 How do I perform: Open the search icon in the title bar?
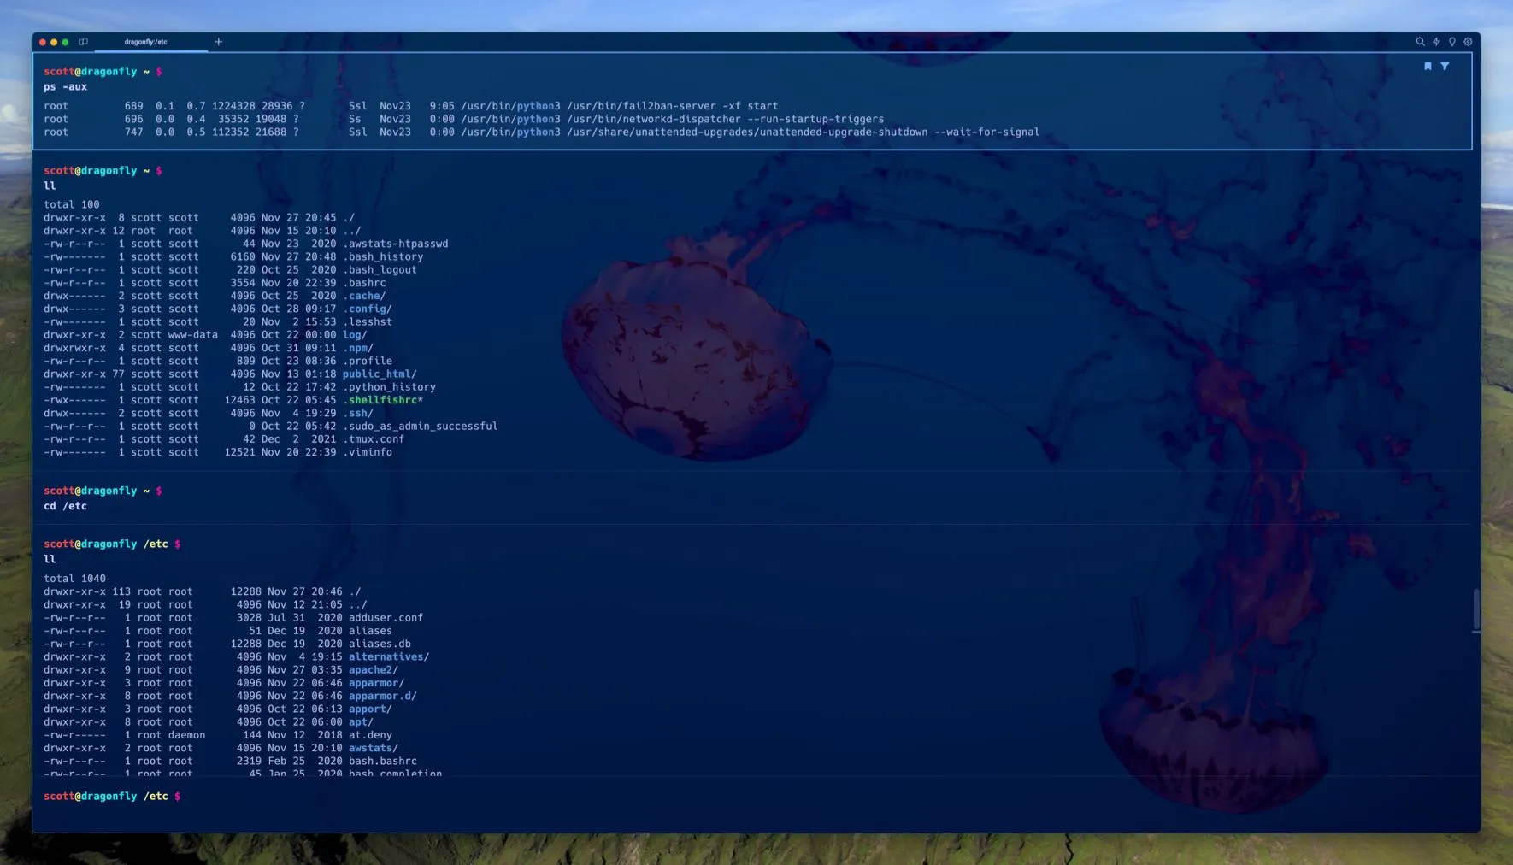click(1420, 42)
